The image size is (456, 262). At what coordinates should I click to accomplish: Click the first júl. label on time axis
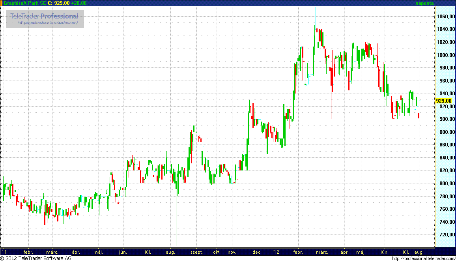(x=148, y=252)
